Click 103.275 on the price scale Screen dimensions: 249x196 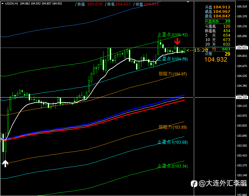242,165
